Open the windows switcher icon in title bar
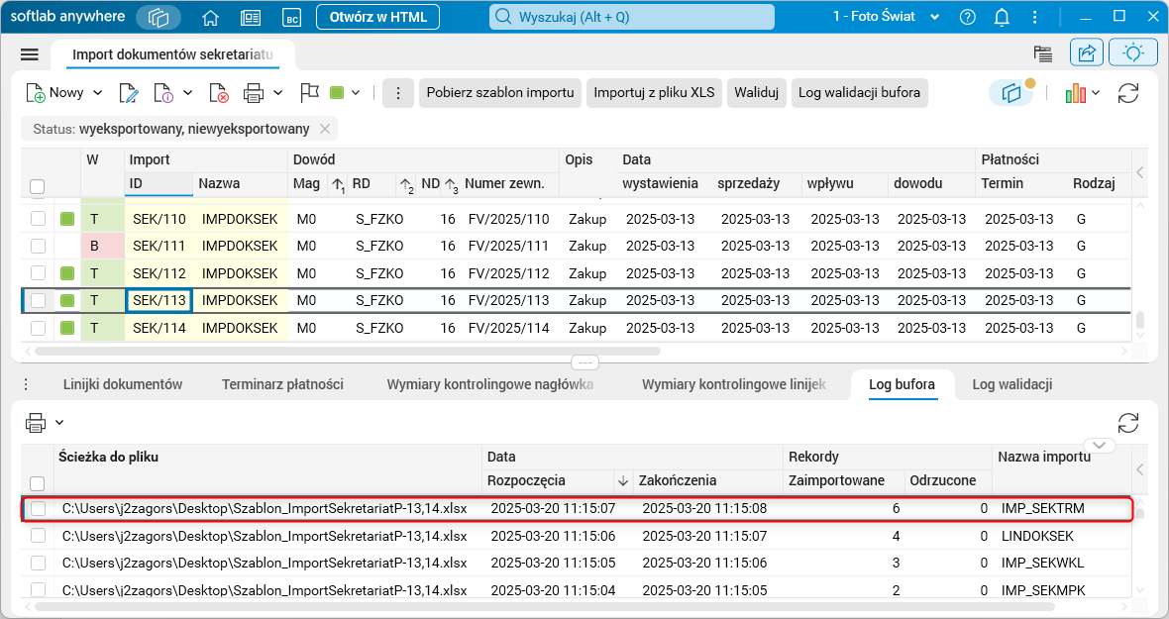Viewport: 1169px width, 619px height. [x=159, y=17]
